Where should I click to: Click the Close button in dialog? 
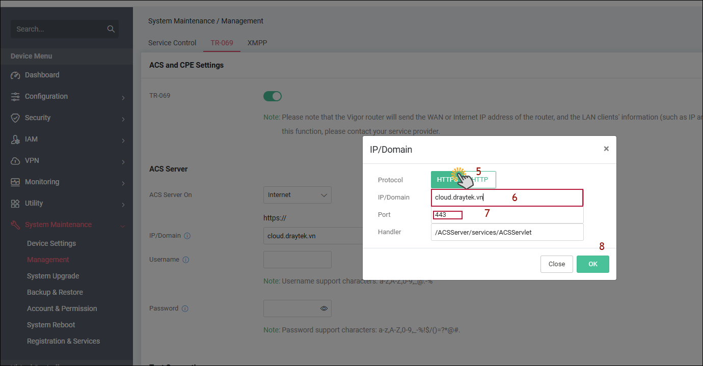(557, 264)
